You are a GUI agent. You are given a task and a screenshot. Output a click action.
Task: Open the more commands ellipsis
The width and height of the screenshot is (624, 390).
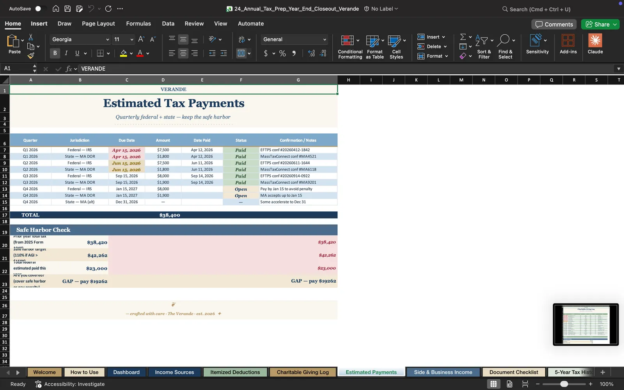(120, 9)
